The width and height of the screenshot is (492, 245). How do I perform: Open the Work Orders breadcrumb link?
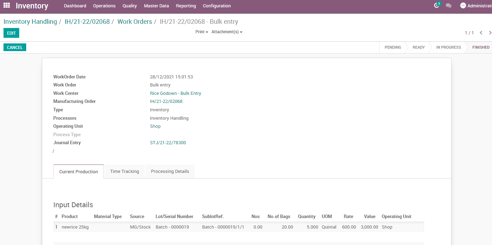click(135, 21)
